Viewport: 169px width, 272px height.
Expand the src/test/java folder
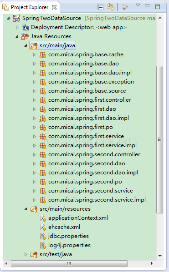(x=26, y=254)
